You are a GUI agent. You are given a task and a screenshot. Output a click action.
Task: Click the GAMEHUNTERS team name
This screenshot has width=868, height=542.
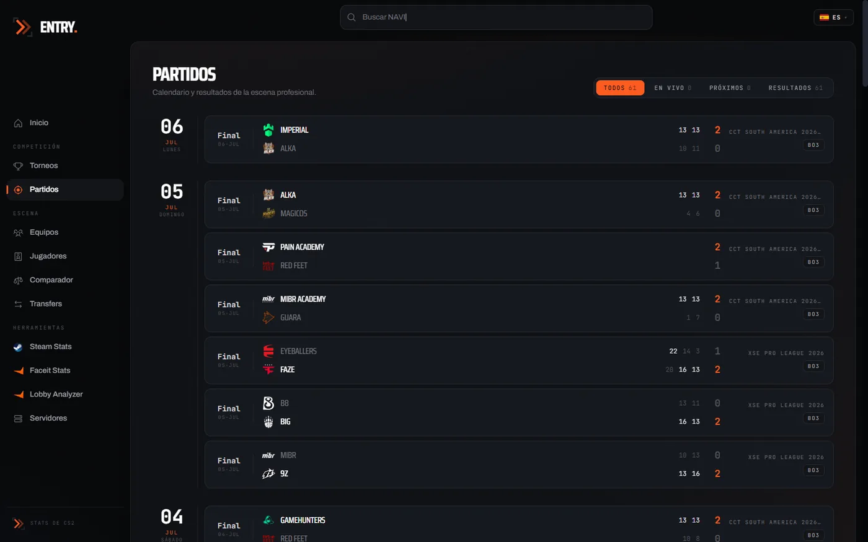303,520
